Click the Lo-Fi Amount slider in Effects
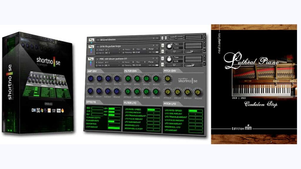 click(114, 128)
